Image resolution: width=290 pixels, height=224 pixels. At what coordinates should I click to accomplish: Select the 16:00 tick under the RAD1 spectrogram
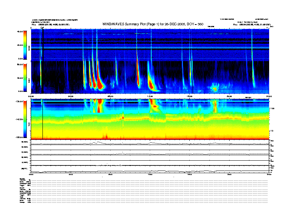[189, 96]
